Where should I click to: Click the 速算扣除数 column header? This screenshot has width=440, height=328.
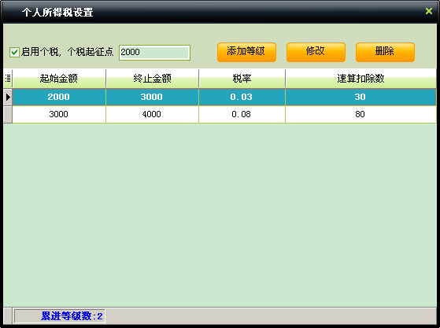(x=361, y=79)
